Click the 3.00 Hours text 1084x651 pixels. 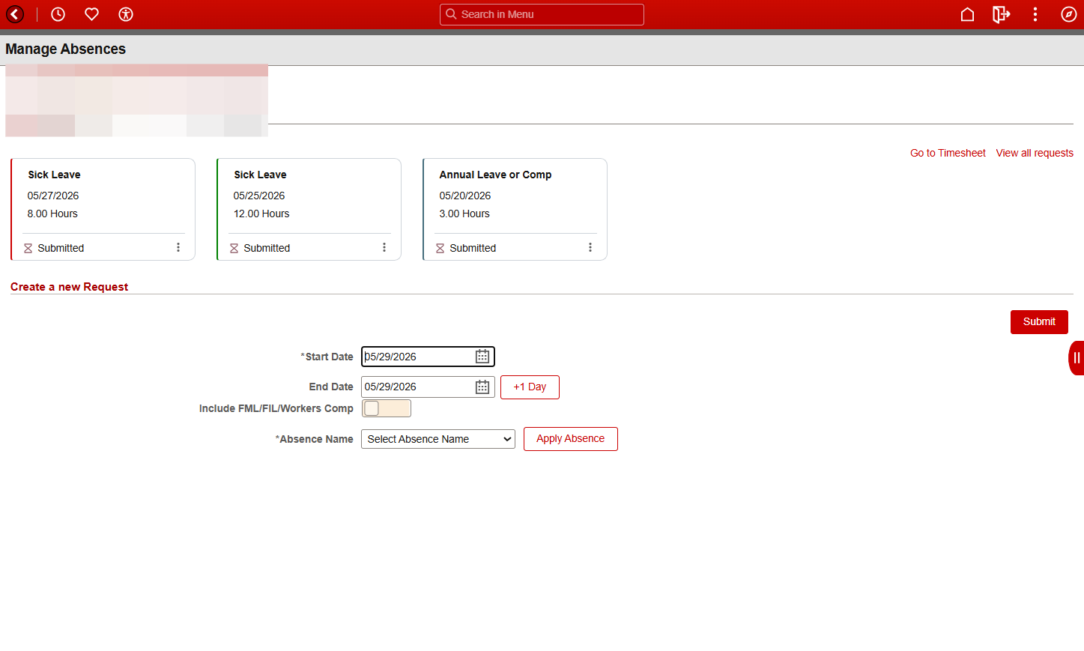click(464, 214)
